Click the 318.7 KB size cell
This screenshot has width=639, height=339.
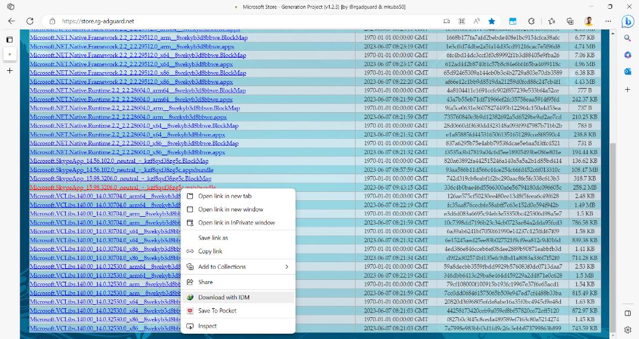point(585,178)
